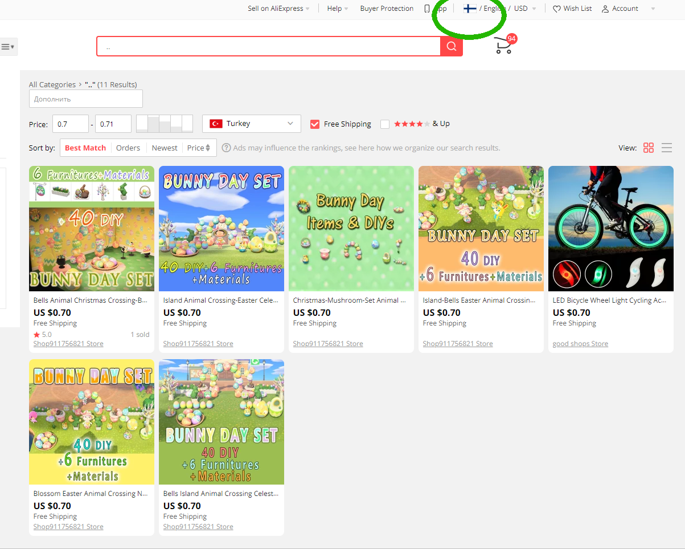Sort results by Best Match
This screenshot has height=549, width=685.
point(85,148)
